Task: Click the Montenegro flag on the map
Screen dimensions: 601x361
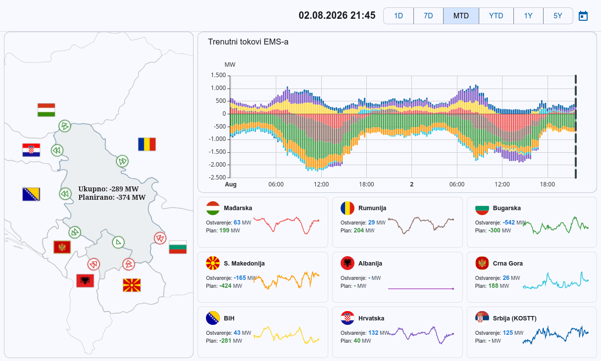Action: click(62, 247)
